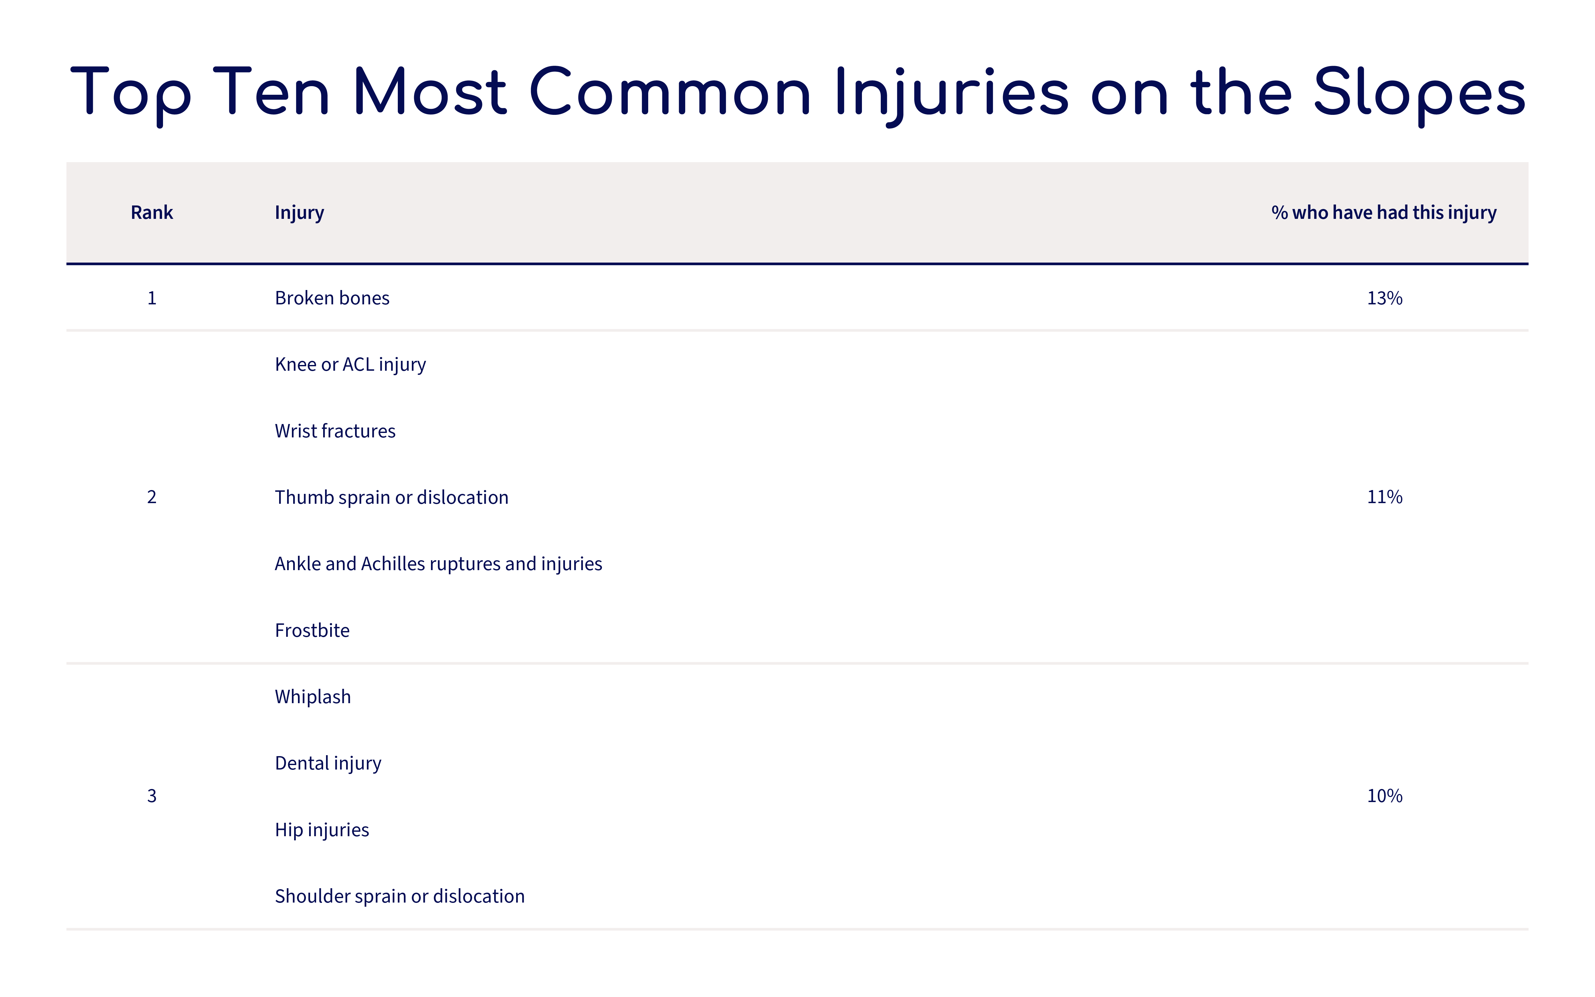Image resolution: width=1595 pixels, height=997 pixels.
Task: Click Thumb sprain or dislocation text
Action: 391,498
